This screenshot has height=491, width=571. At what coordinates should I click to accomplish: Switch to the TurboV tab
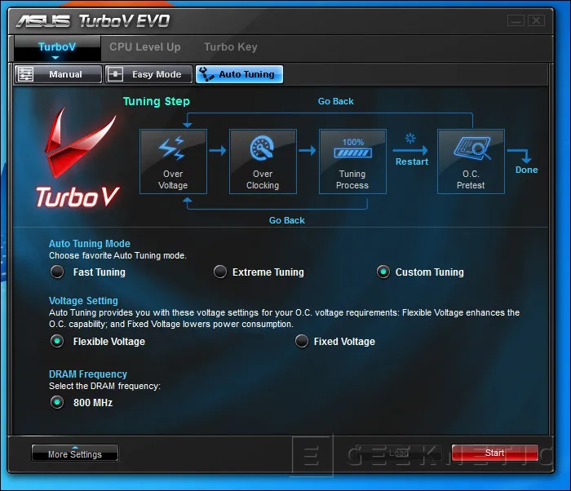(57, 47)
